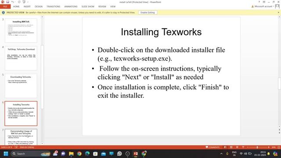Switch to the HOME ribbon tab
This screenshot has width=281, height=158.
click(16, 7)
